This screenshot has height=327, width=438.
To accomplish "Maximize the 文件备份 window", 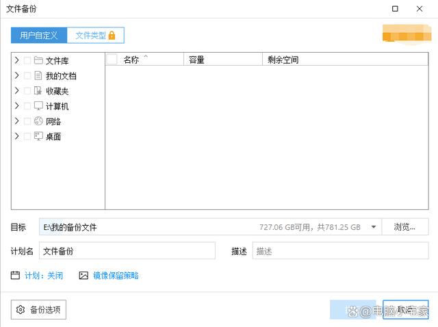I will coord(395,9).
